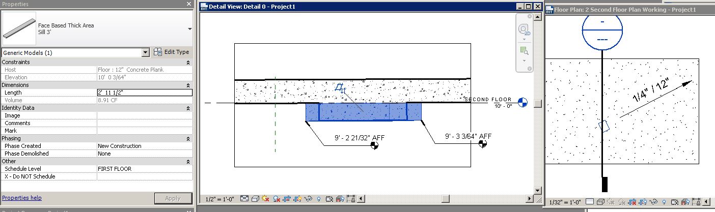Click the Phase Demolished value None

(145, 154)
